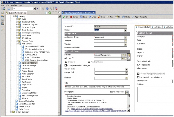Image resolution: width=174 pixels, height=117 pixels.
Task: Open the command box dropdown containing db
Action: pos(35,8)
